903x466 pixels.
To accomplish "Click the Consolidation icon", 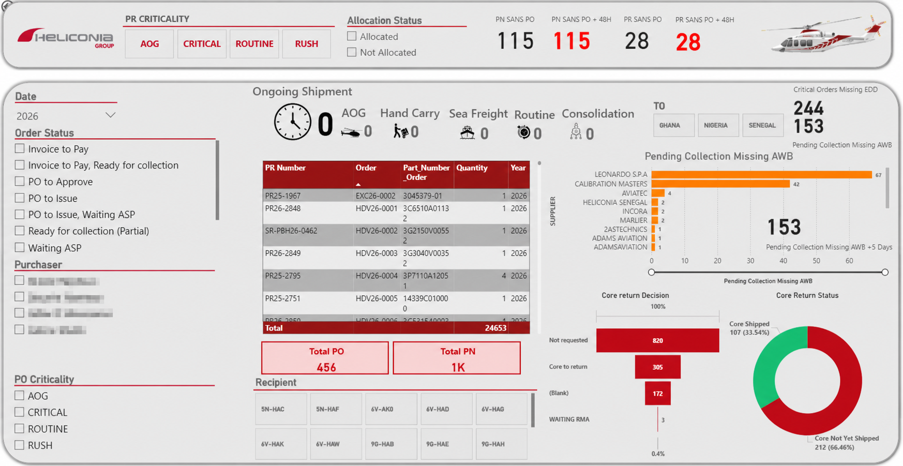I will [576, 132].
